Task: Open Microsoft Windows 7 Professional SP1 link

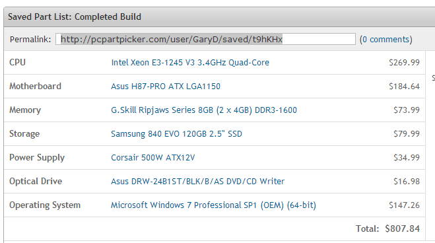Action: tap(213, 205)
